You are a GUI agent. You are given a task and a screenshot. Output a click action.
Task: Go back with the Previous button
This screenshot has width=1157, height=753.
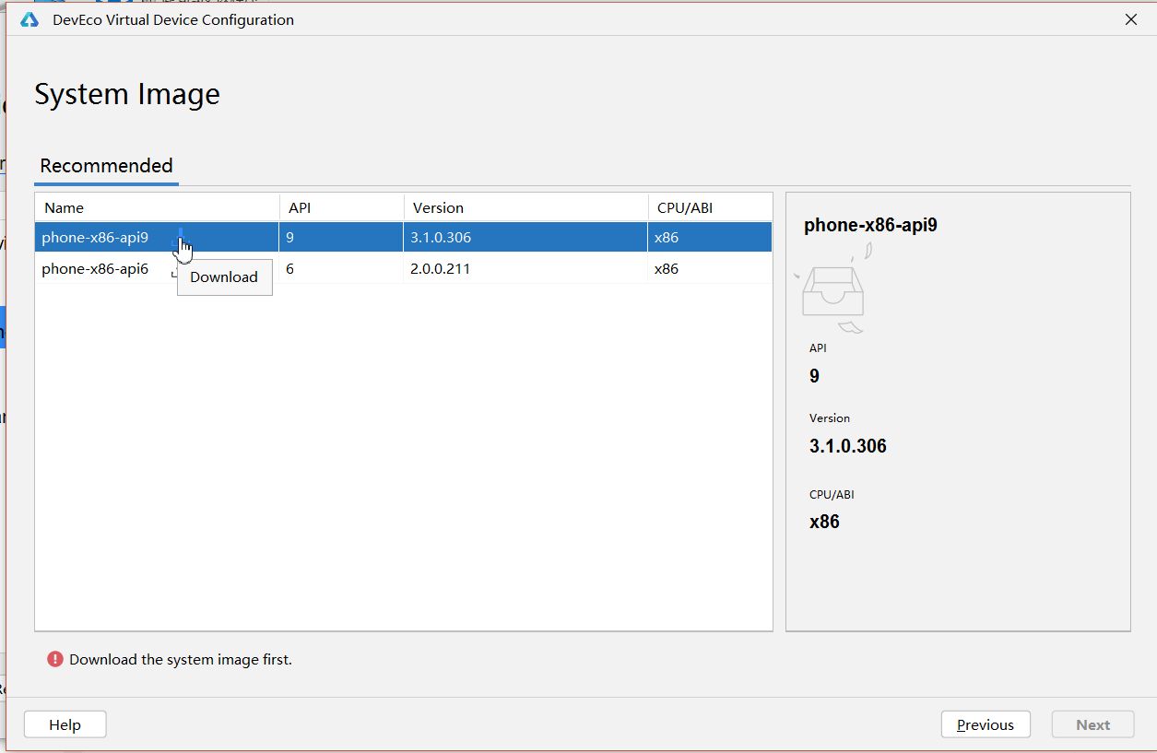tap(986, 724)
